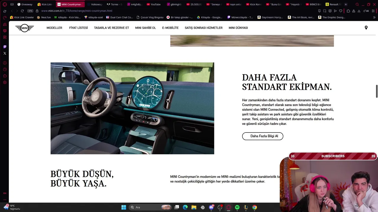Launch Microsoft Edge from the taskbar
Image resolution: width=378 pixels, height=212 pixels.
pyautogui.click(x=185, y=207)
